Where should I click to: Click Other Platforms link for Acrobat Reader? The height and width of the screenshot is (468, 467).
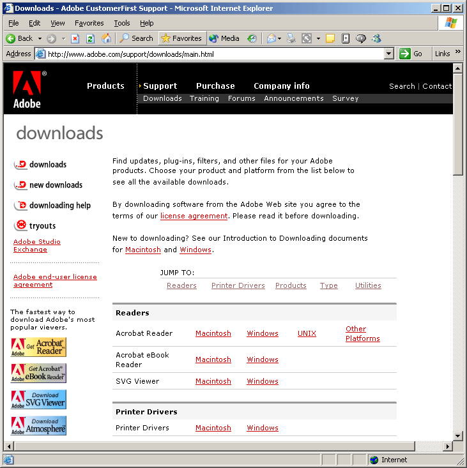pyautogui.click(x=363, y=333)
